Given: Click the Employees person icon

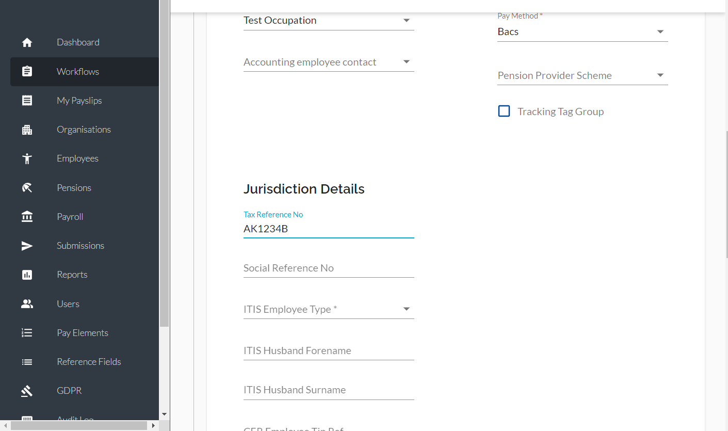Looking at the screenshot, I should click(27, 158).
